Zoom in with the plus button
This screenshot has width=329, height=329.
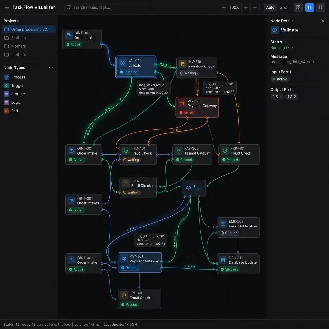click(x=246, y=7)
